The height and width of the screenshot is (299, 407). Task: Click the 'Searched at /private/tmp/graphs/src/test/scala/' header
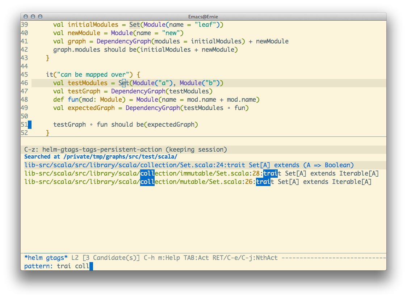tap(101, 157)
